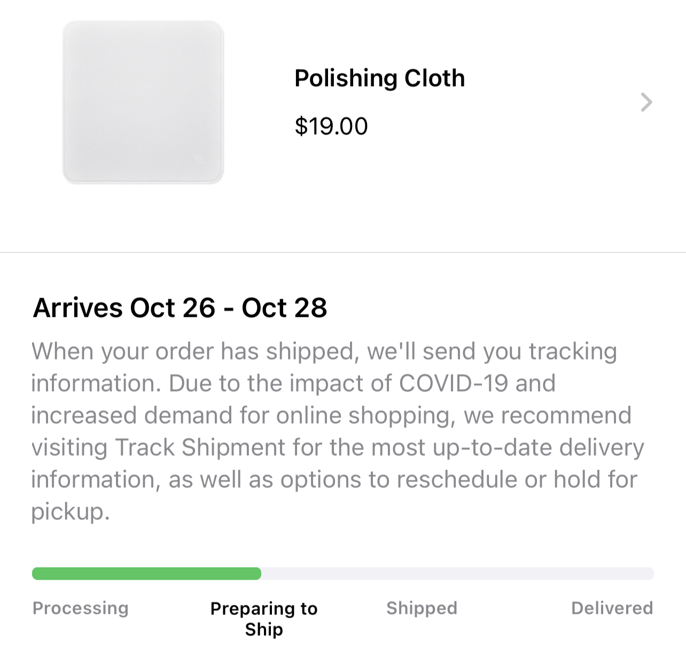The height and width of the screenshot is (656, 686).
Task: Select the Processing status step
Action: pyautogui.click(x=81, y=608)
